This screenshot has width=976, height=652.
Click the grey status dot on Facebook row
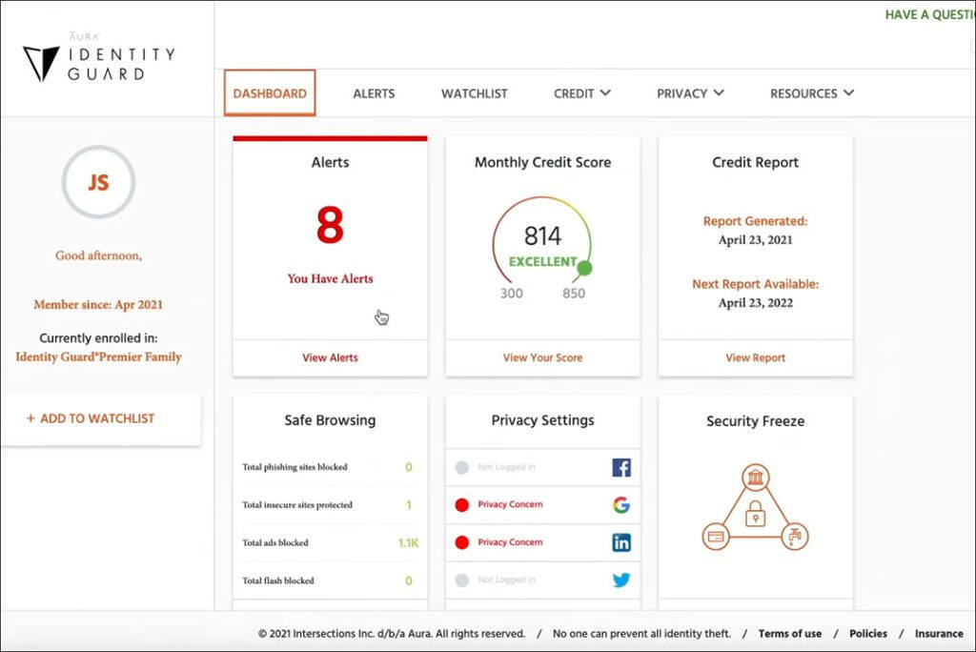click(x=462, y=467)
